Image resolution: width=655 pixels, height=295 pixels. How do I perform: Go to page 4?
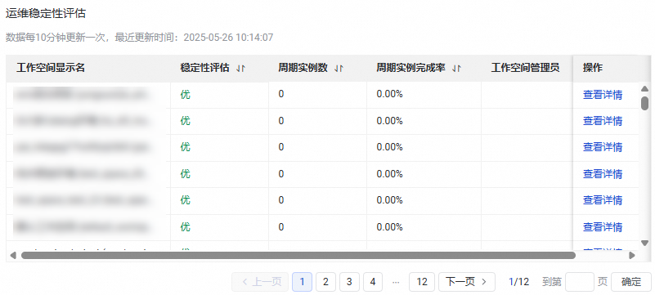click(x=373, y=282)
